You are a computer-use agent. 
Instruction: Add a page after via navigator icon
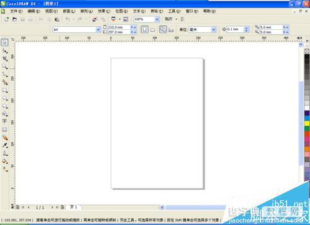(63, 207)
